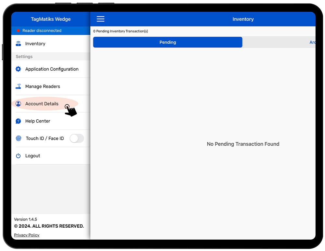Click the Manage Readers router icon
325x251 pixels.
tap(19, 87)
